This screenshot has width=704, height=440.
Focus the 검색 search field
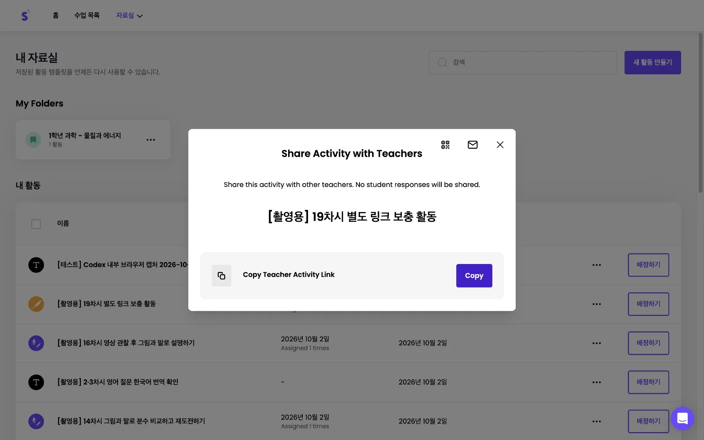point(523,62)
